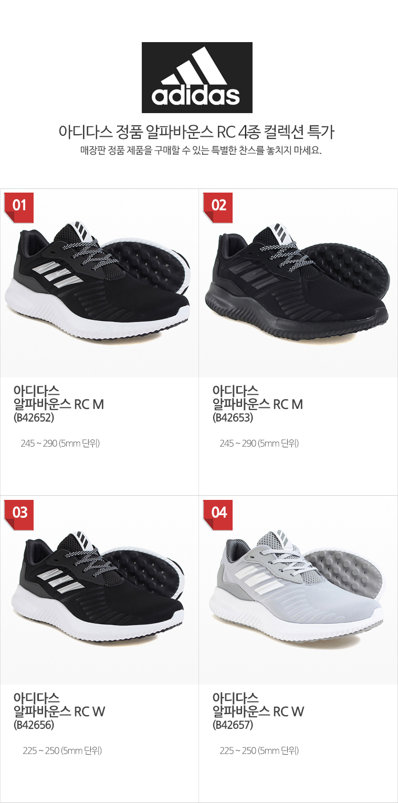Click the 245 ~ 290 size range under B42652
The image size is (398, 803).
tap(60, 444)
